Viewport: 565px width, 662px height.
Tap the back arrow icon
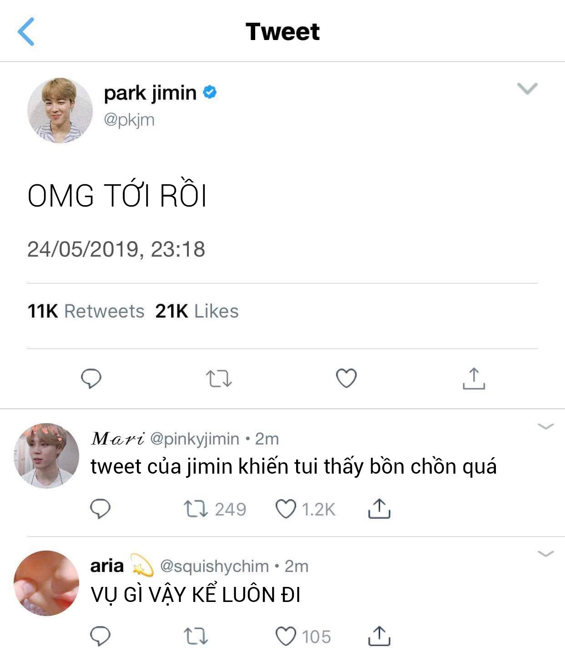[x=26, y=32]
